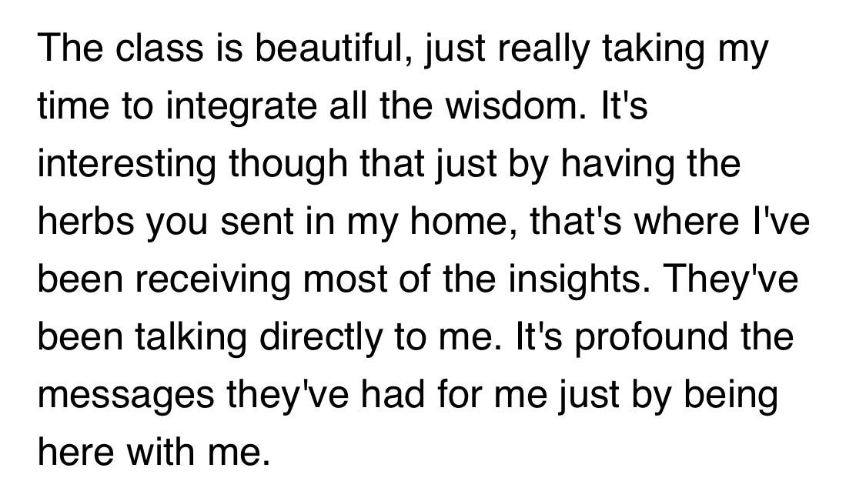Click on the word "directly"

321,337
